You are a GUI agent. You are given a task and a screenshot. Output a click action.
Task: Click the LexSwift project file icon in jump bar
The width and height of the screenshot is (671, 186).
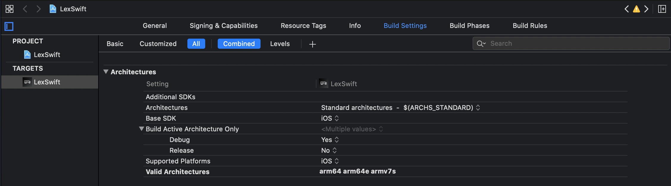53,9
